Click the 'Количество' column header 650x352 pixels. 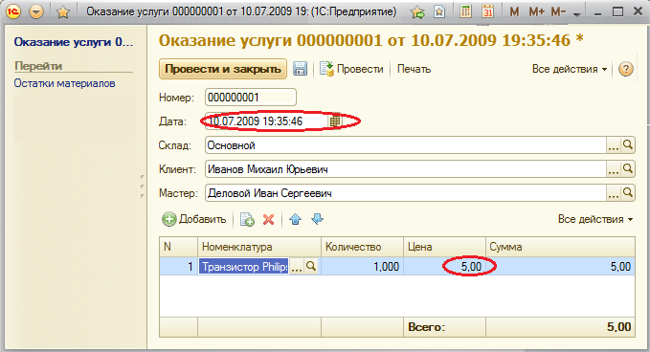click(362, 247)
